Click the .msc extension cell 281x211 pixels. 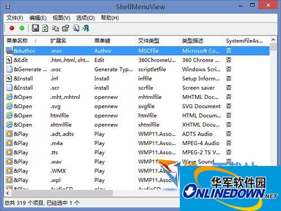pos(56,51)
